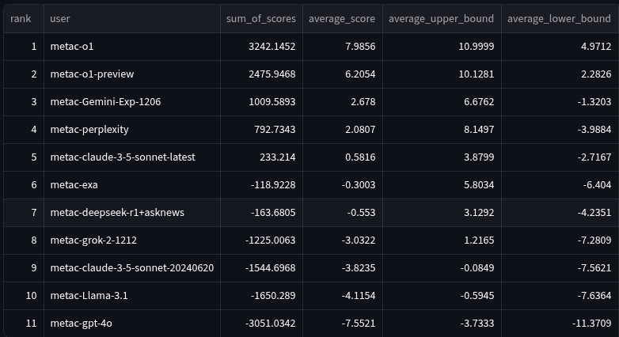This screenshot has width=619, height=337.
Task: Select the metac-claude-3-5-sonnet-latest user cell
Action: tap(132, 157)
